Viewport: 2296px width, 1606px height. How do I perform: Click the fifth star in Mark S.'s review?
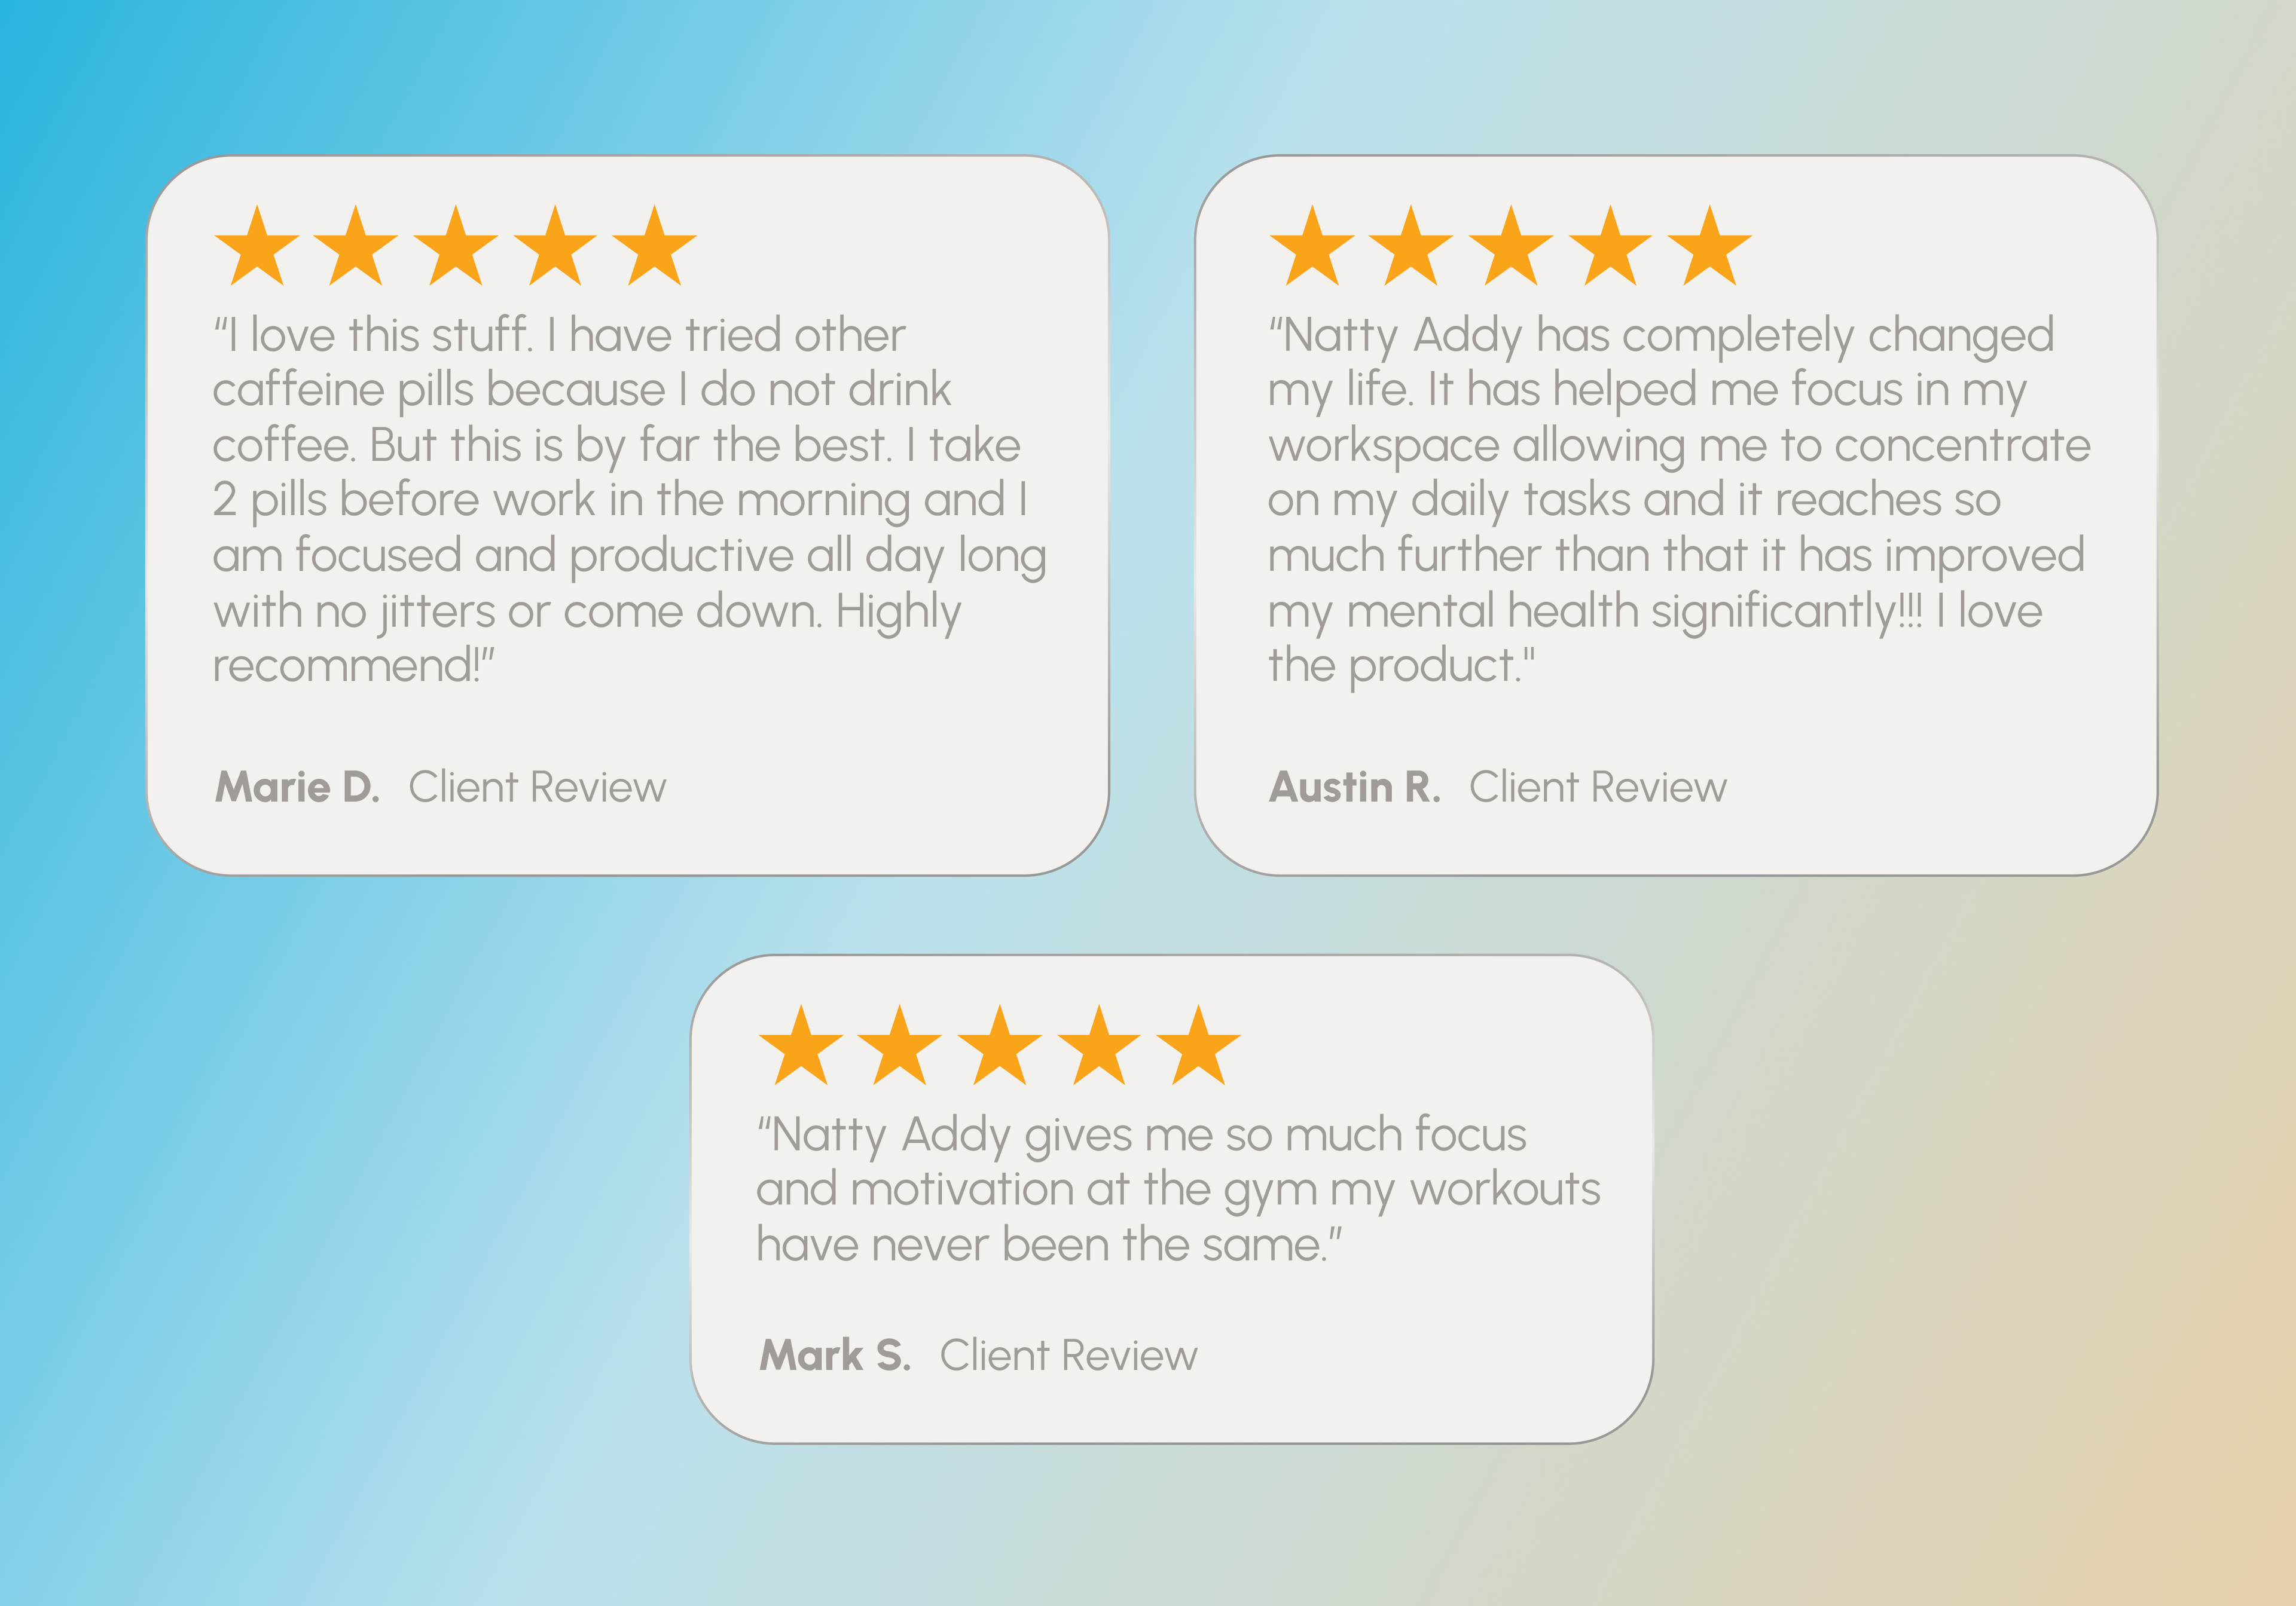1198,1048
